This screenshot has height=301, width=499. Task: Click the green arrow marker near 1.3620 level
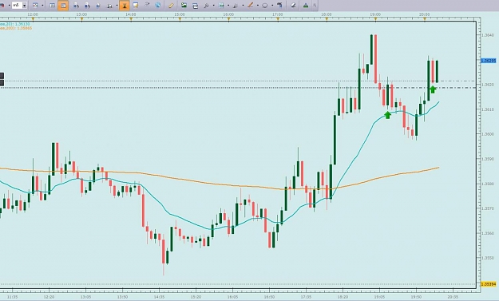tap(433, 89)
